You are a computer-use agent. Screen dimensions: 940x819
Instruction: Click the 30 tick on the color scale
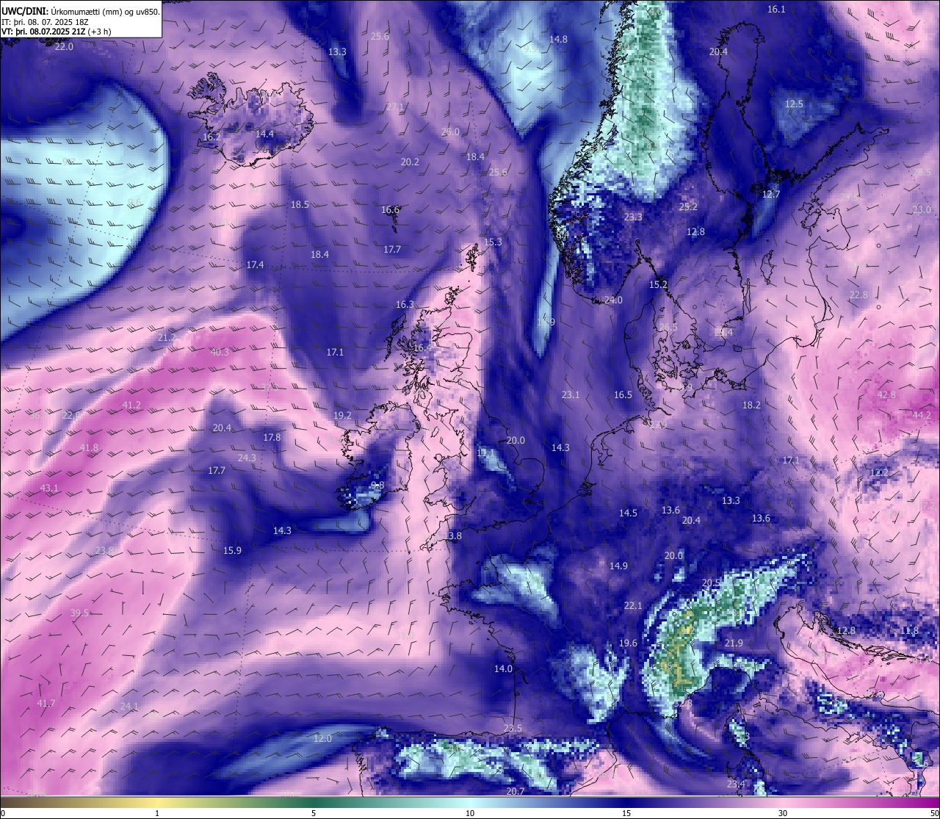(x=783, y=813)
